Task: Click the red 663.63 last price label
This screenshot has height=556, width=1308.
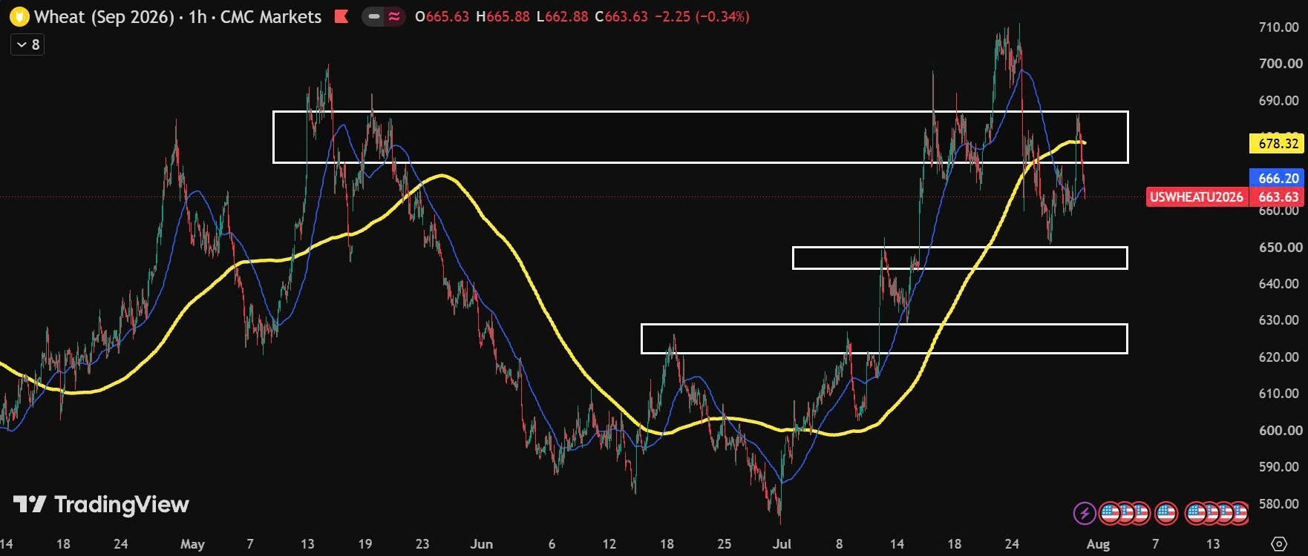Action: [x=1277, y=197]
